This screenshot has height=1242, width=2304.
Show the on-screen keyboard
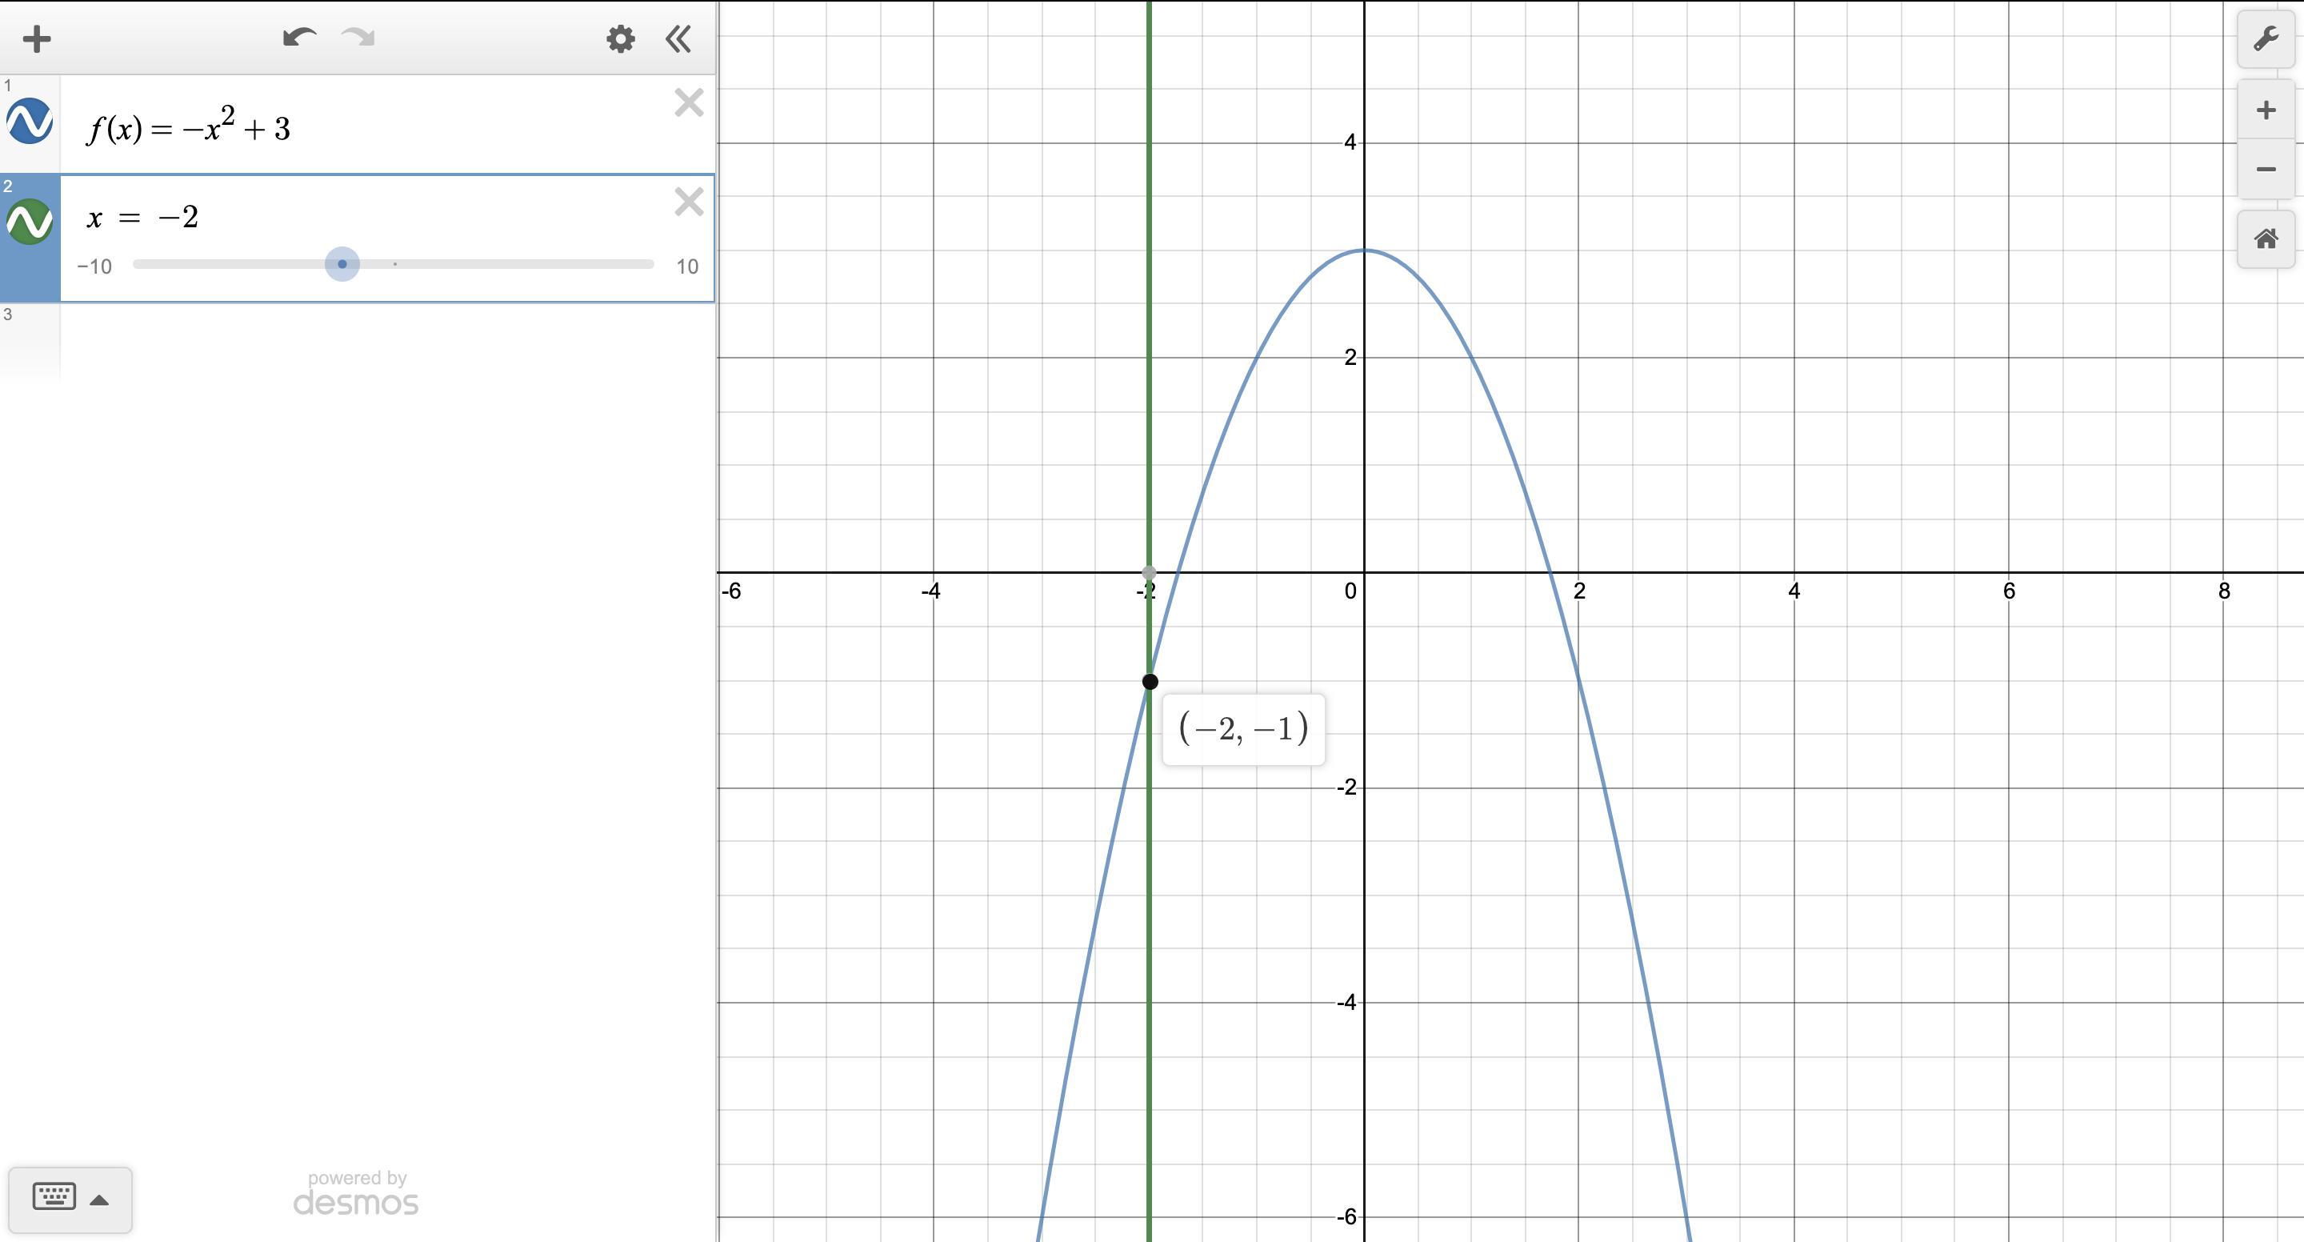click(54, 1198)
